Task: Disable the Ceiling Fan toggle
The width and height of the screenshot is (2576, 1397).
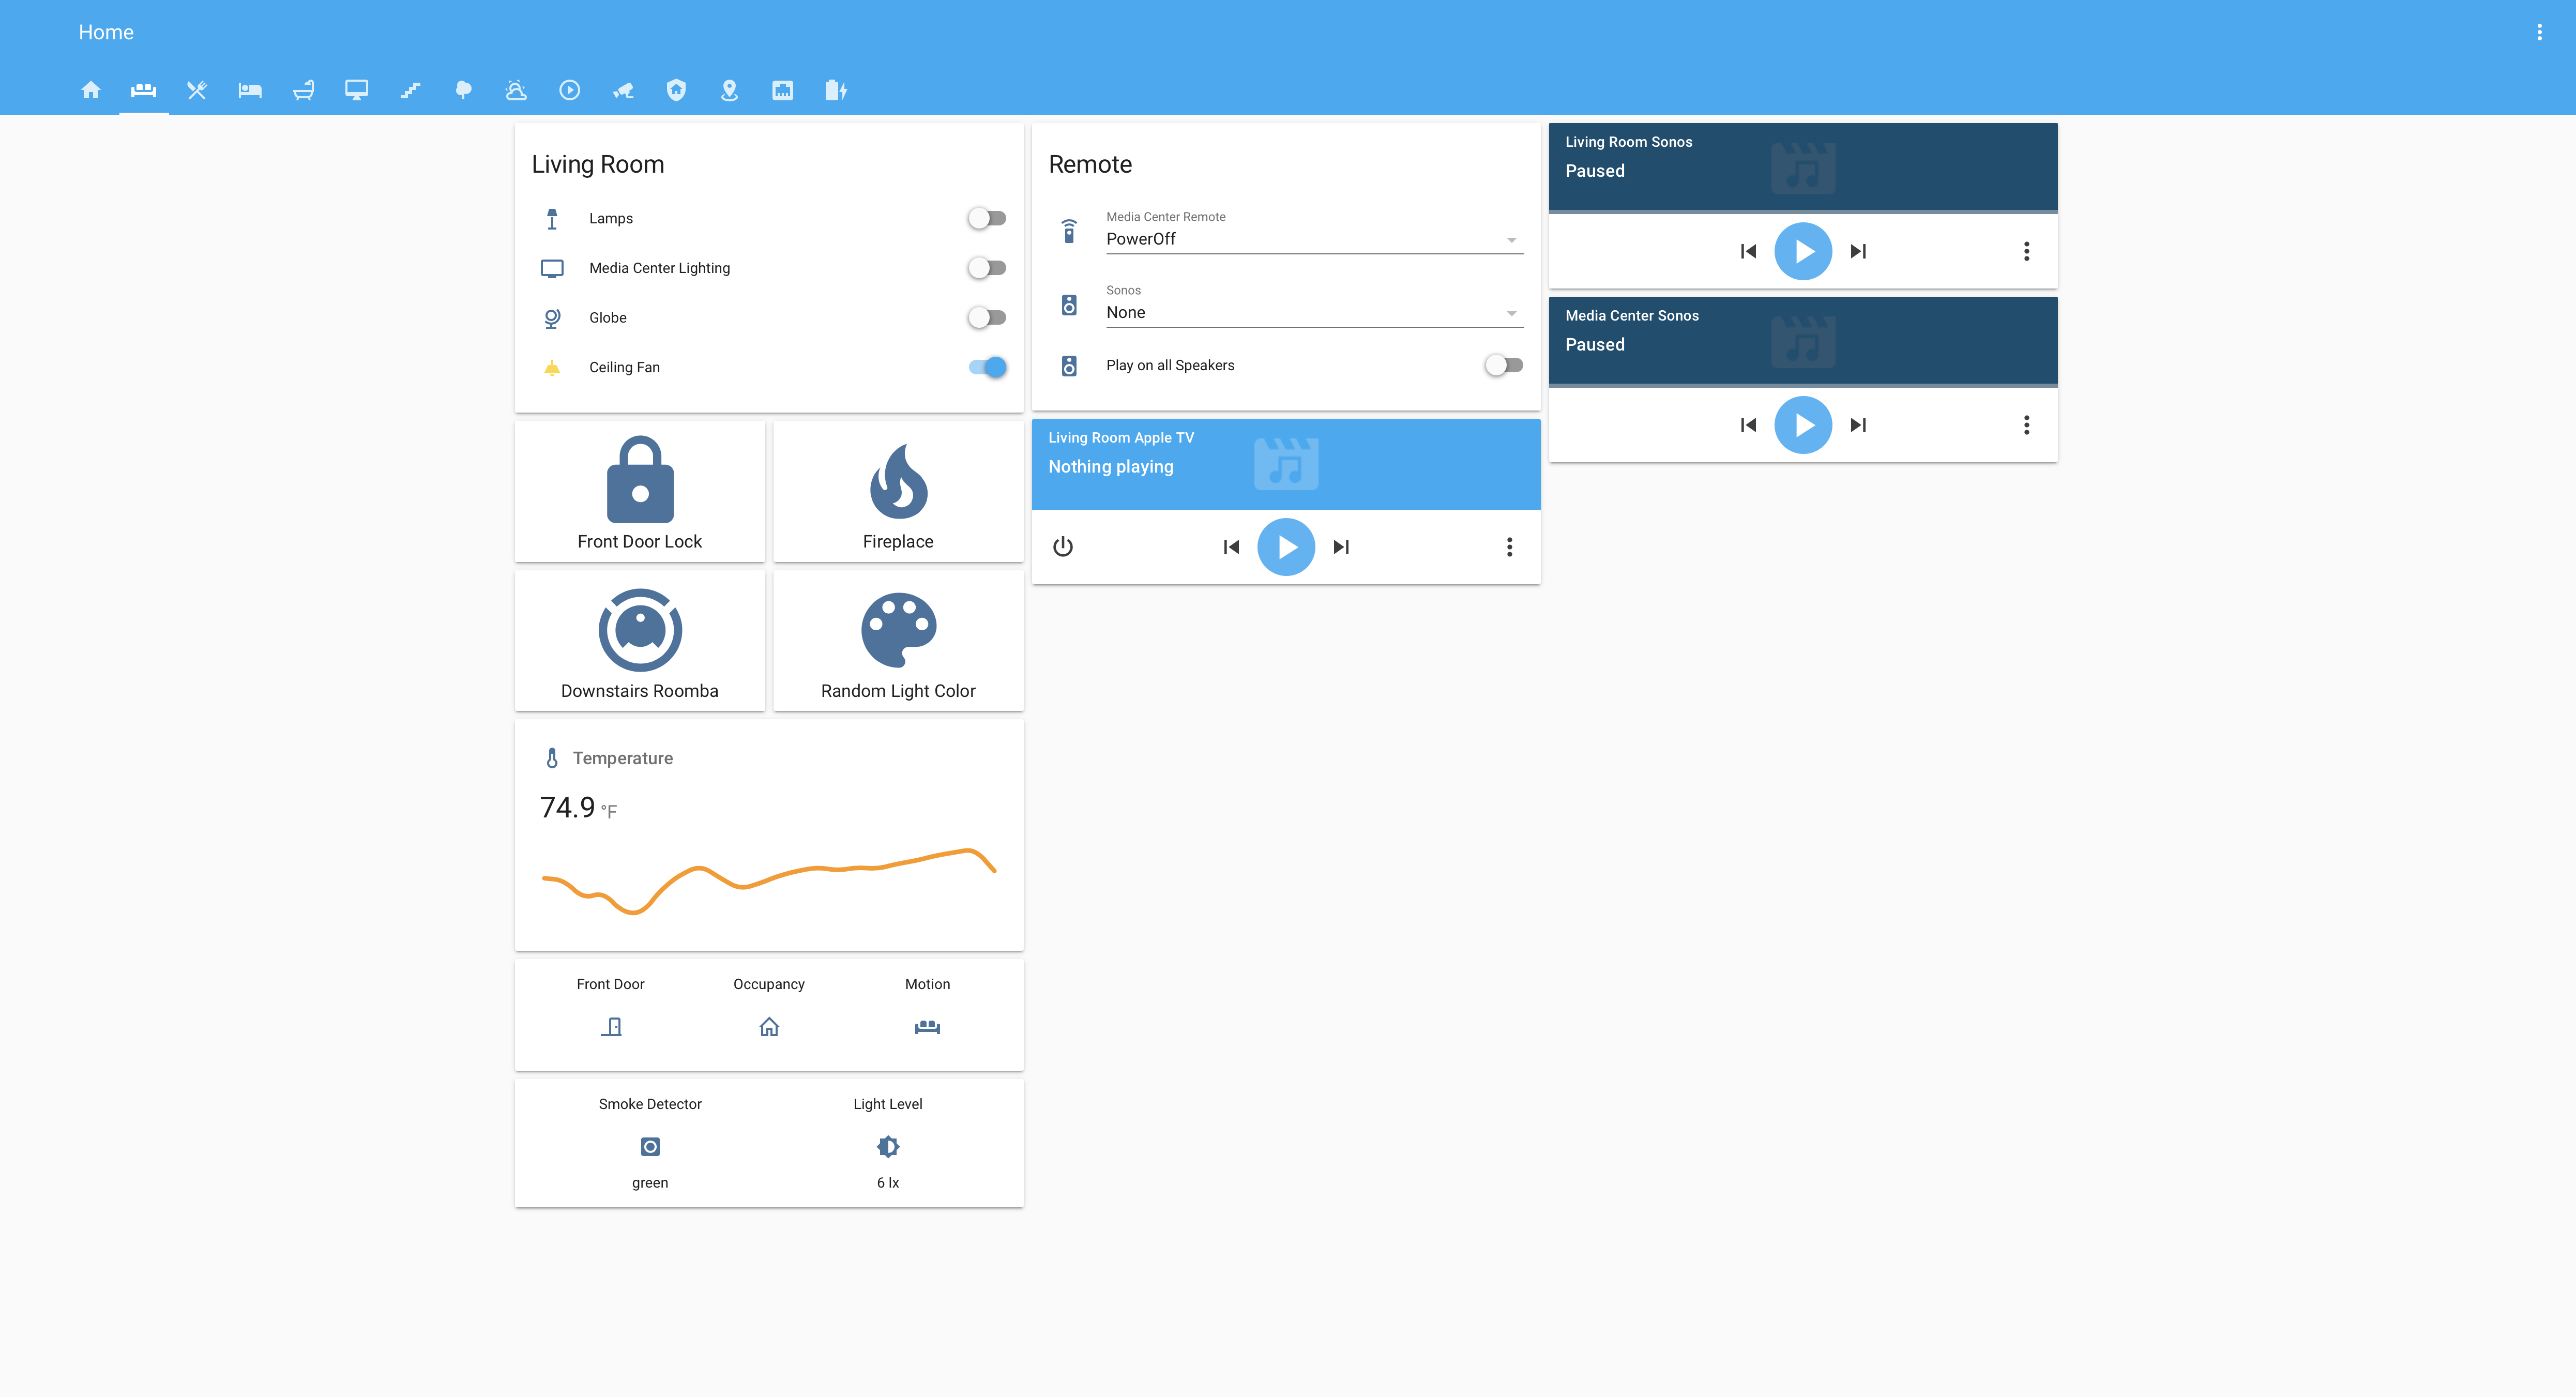Action: pyautogui.click(x=987, y=367)
